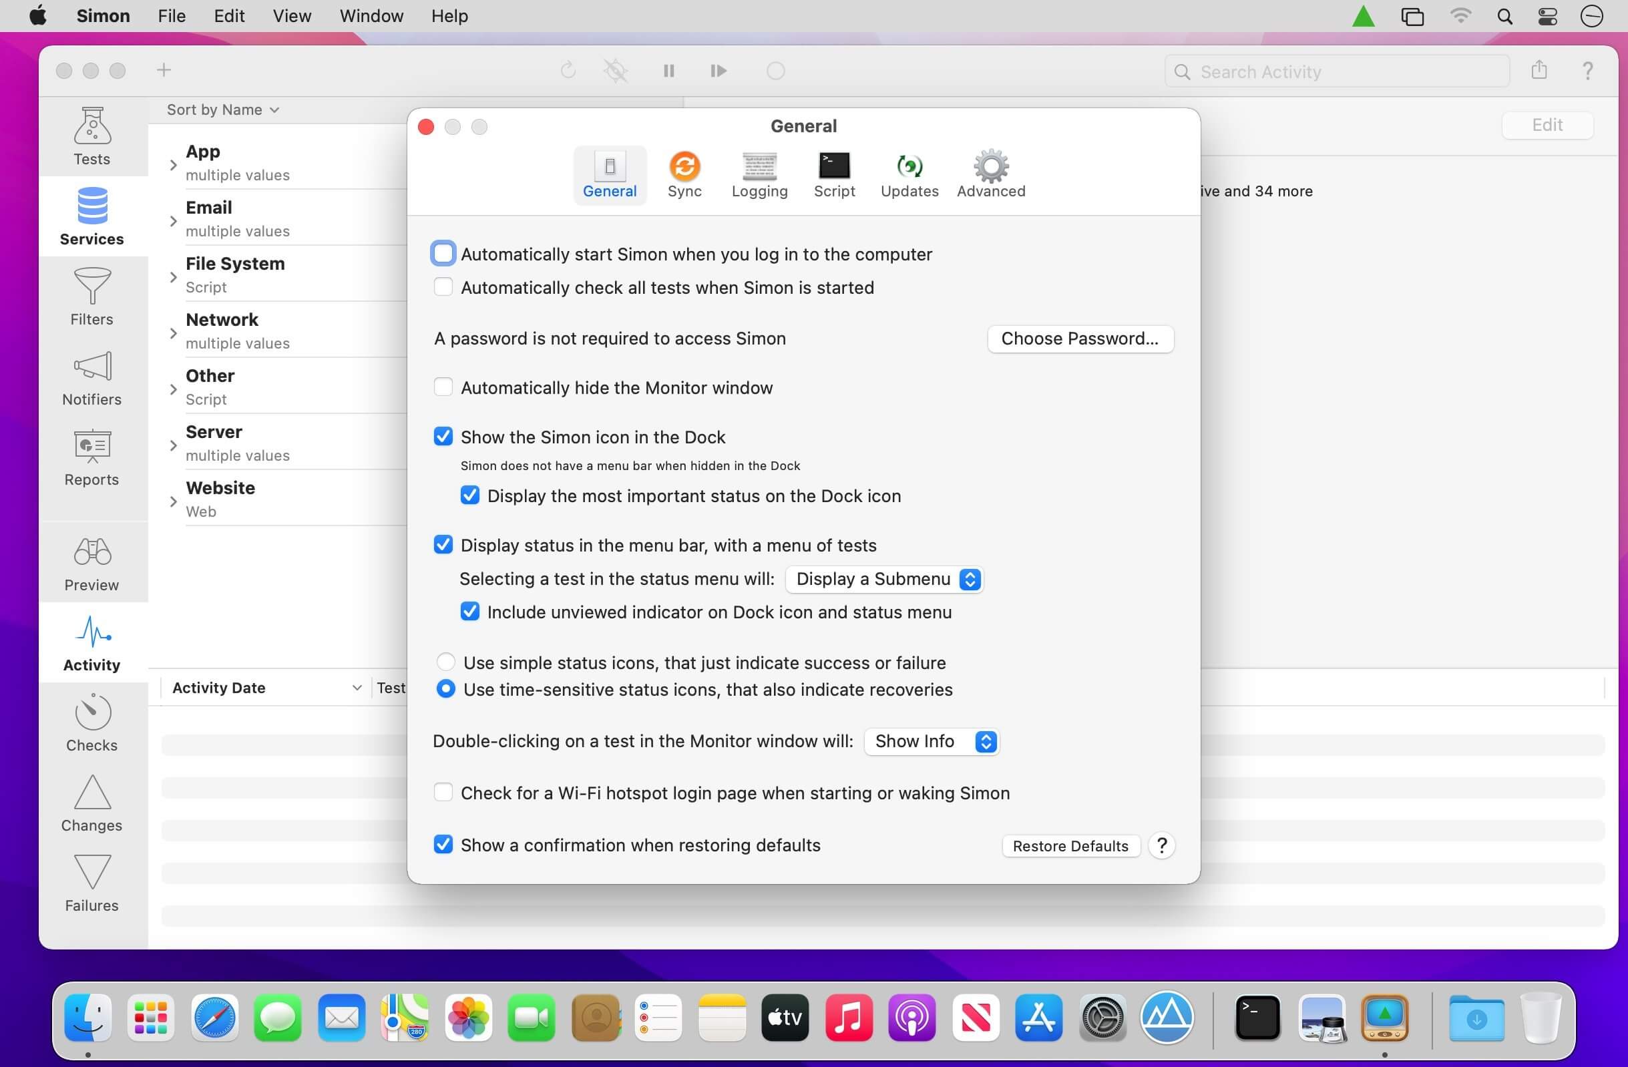
Task: Click the Choose Password... button
Action: tap(1080, 339)
